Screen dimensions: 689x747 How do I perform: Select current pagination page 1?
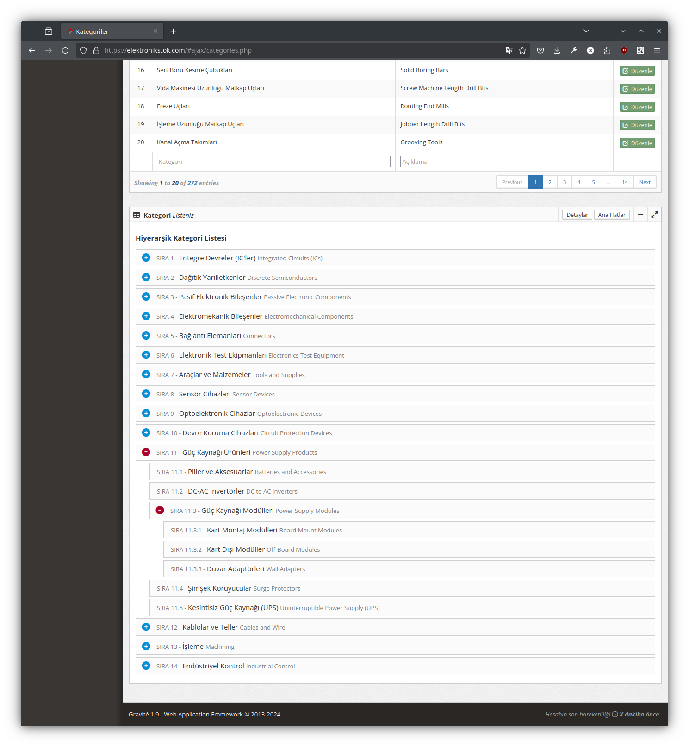[x=535, y=182]
